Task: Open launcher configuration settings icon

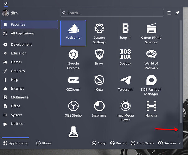Action: tap(169, 13)
